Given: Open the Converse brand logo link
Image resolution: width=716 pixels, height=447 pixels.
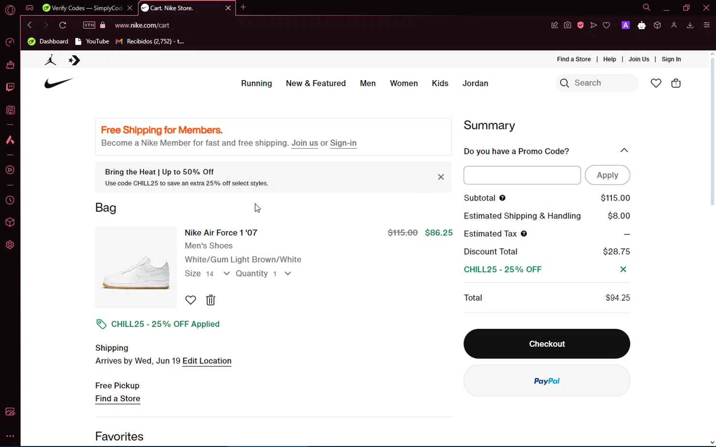Looking at the screenshot, I should 74,60.
